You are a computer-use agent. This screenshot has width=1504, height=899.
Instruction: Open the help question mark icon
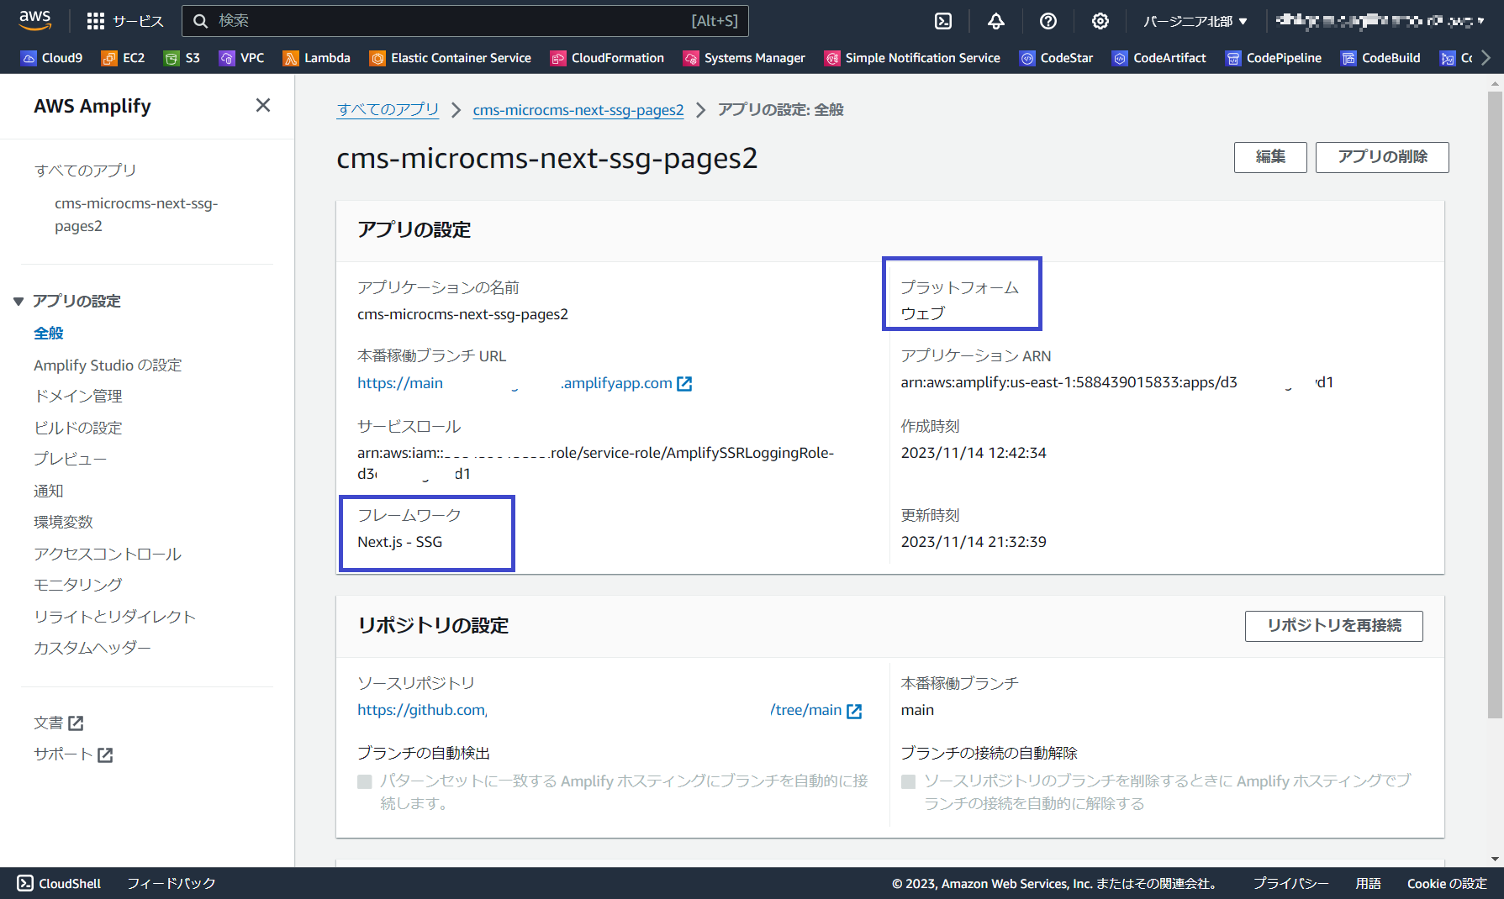[x=1048, y=21]
